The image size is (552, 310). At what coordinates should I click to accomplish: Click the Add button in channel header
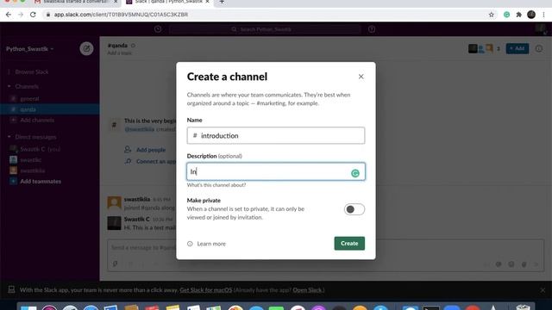click(x=517, y=48)
